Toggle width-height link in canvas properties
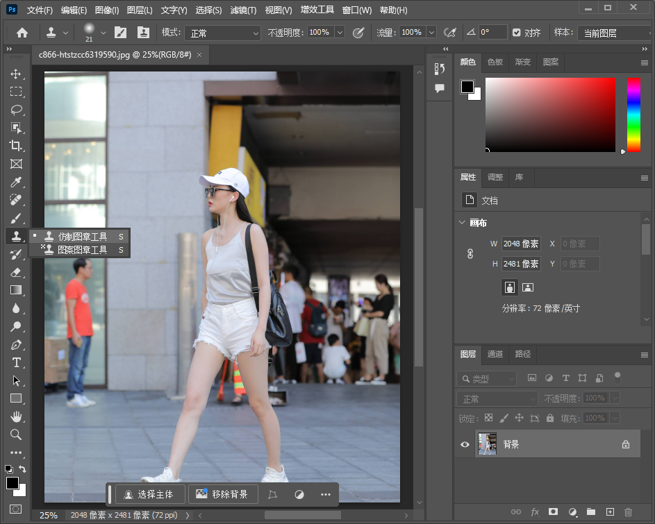 pyautogui.click(x=470, y=254)
